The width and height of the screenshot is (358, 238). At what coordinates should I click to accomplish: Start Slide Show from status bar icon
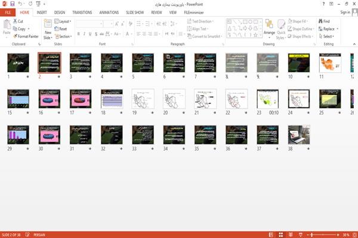point(301,234)
